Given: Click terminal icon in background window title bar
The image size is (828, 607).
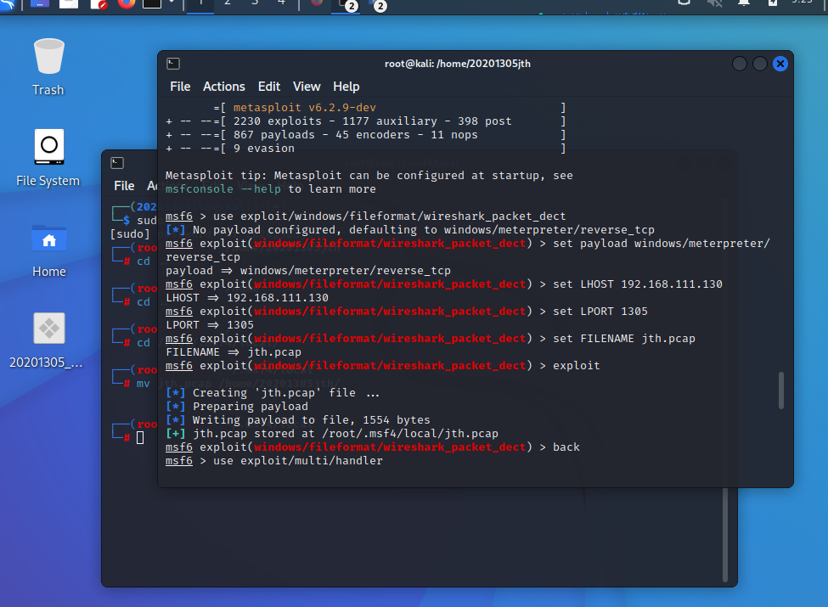Looking at the screenshot, I should point(117,163).
